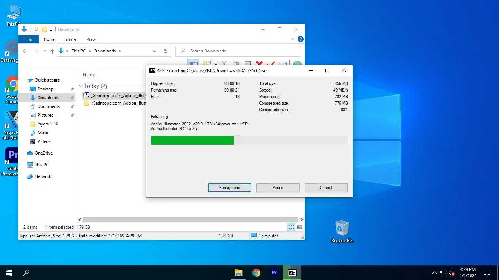Image resolution: width=499 pixels, height=280 pixels.
Task: Expand the Explorer ribbon chevron
Action: click(x=293, y=39)
